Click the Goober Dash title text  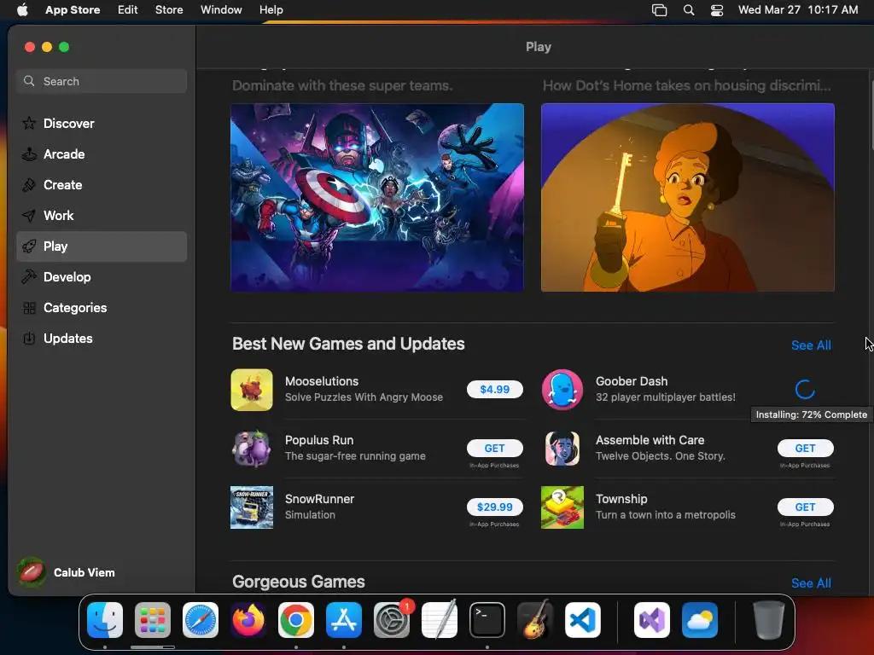(632, 381)
